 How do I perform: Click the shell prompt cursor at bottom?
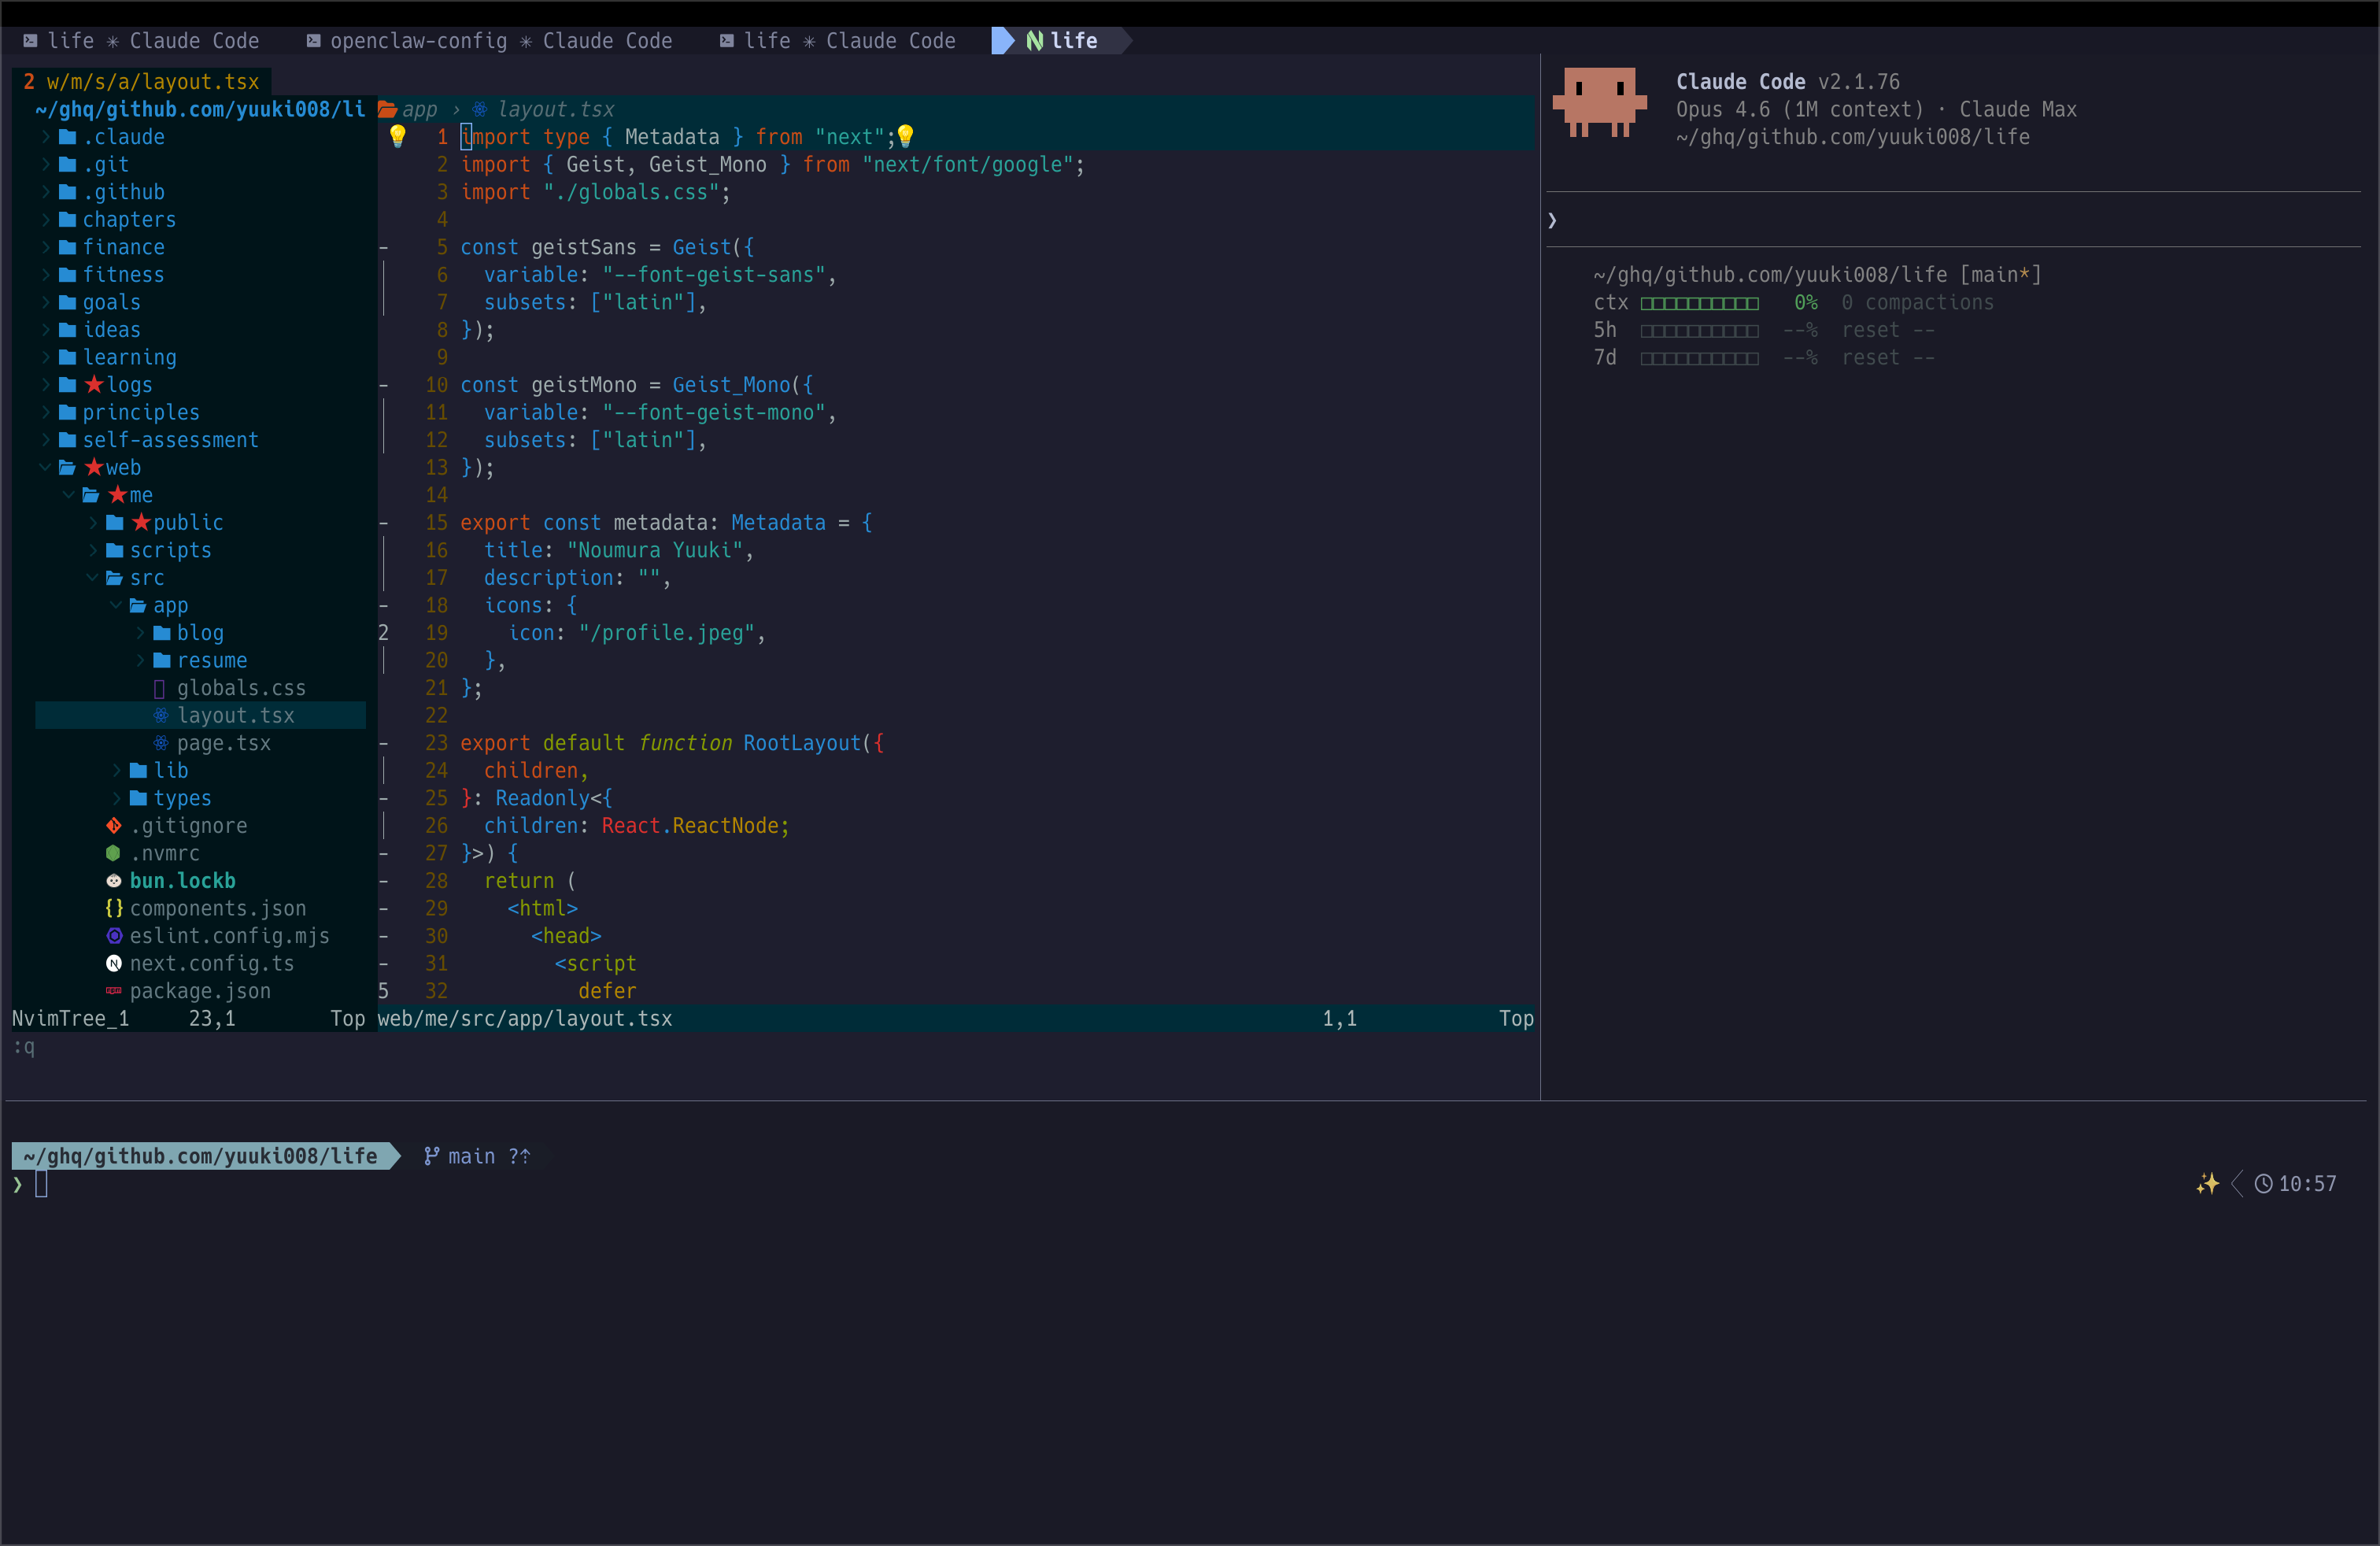pos(41,1184)
